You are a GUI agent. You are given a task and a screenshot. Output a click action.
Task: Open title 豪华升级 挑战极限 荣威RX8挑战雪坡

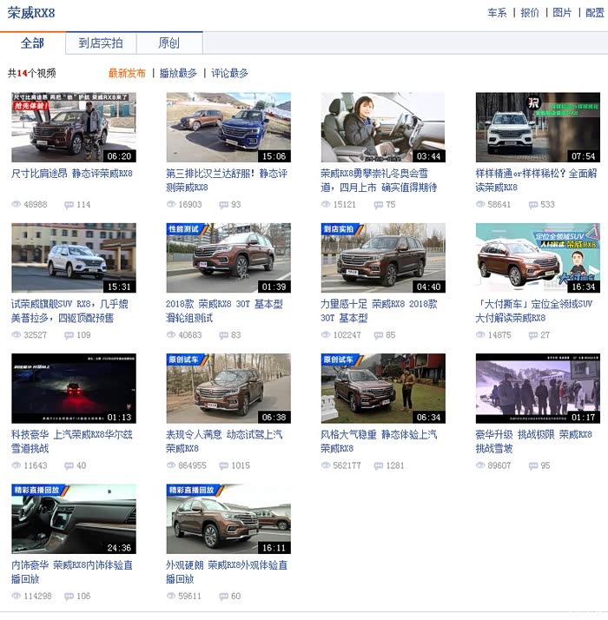[x=533, y=441]
